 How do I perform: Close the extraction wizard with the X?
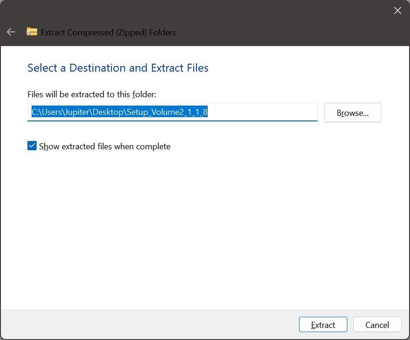[397, 11]
